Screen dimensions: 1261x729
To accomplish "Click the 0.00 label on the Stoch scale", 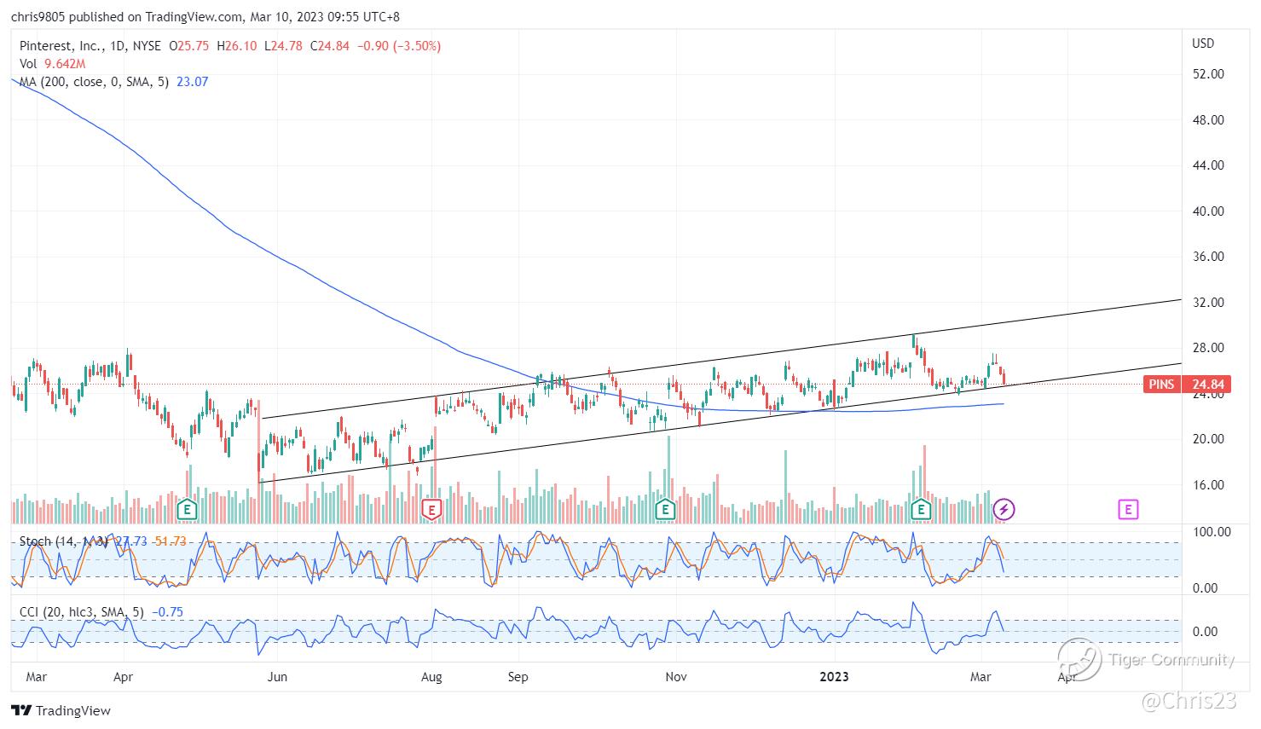I will pos(1205,588).
